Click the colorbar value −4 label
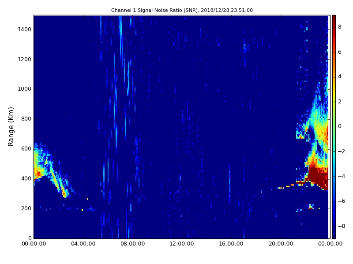This screenshot has width=353, height=264. [x=342, y=176]
